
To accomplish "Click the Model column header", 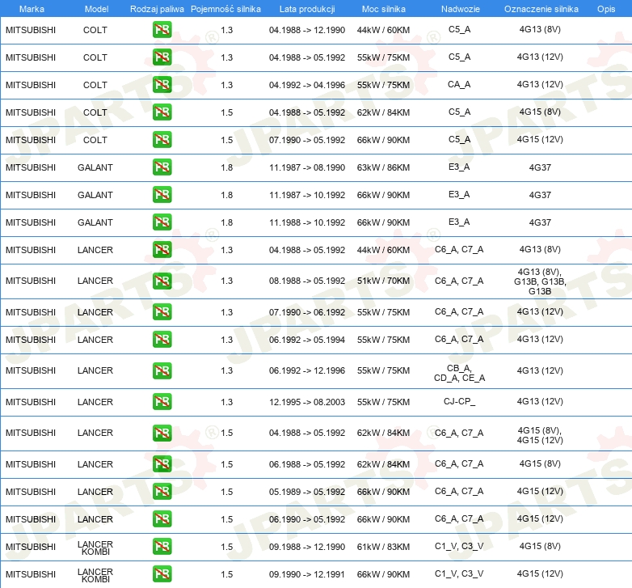I will pyautogui.click(x=95, y=8).
